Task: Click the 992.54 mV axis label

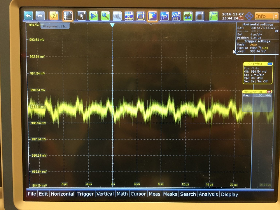Action: [37, 57]
